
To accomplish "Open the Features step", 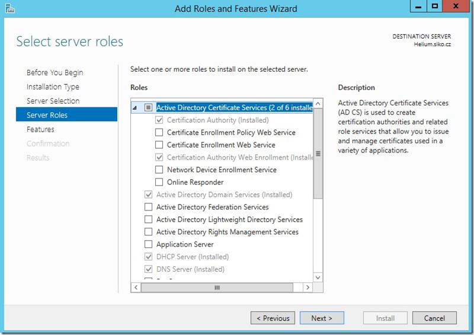I will tap(40, 129).
